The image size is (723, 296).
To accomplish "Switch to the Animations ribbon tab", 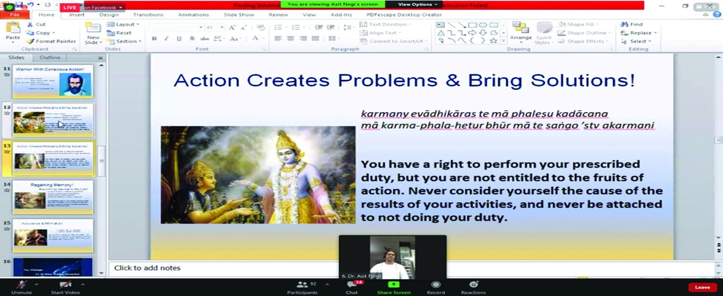I will point(193,15).
